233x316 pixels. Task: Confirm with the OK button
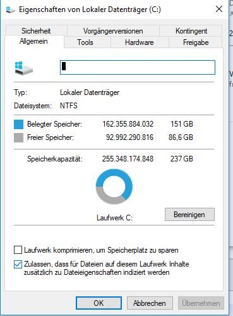pyautogui.click(x=99, y=303)
